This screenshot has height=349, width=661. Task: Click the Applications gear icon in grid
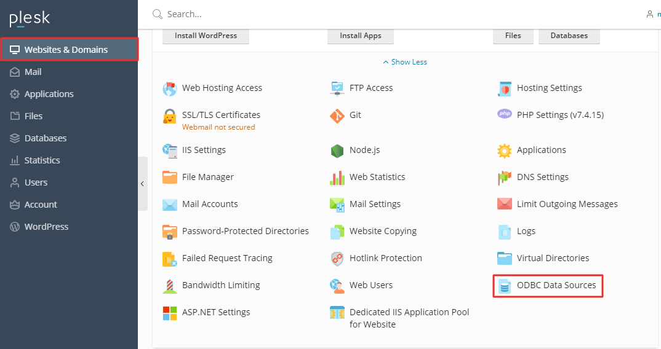tap(504, 151)
